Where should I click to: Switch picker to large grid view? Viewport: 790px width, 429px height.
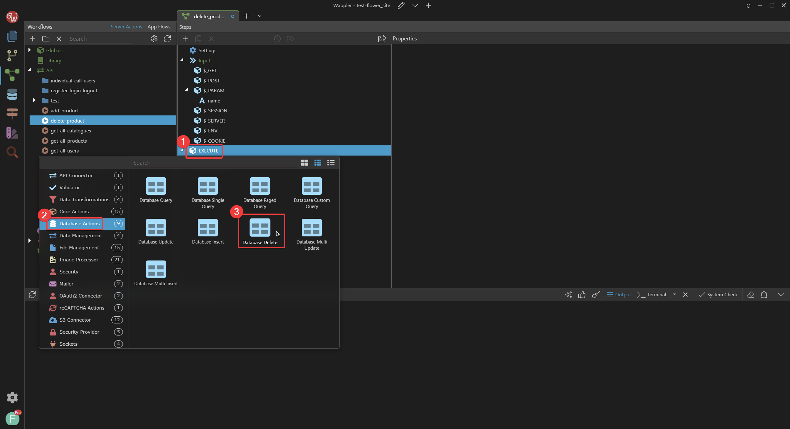pos(305,163)
